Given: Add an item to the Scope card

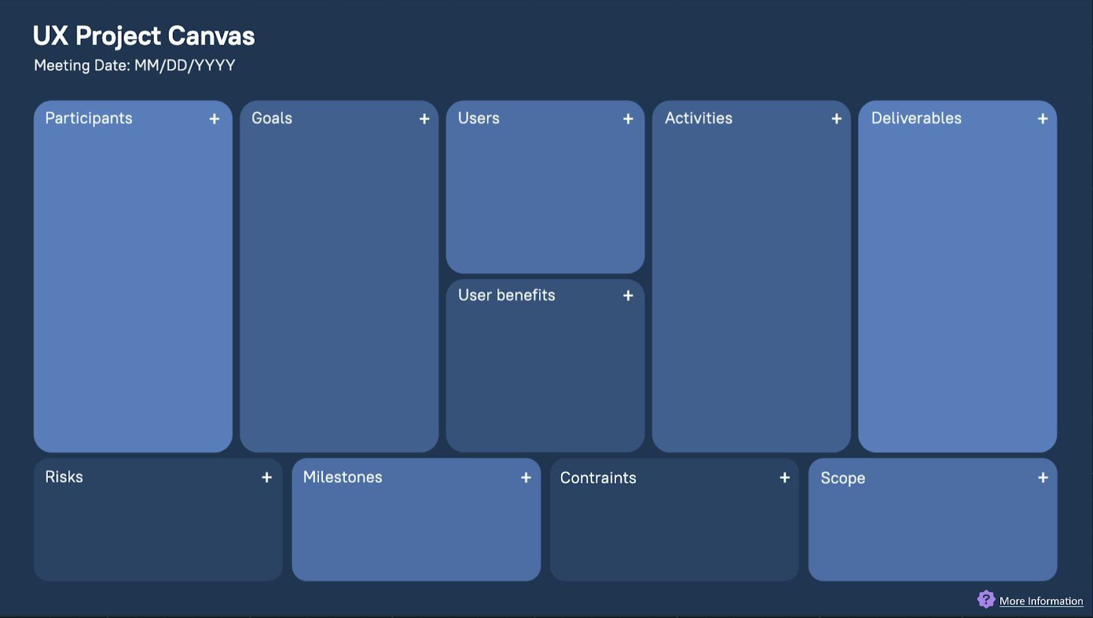Looking at the screenshot, I should point(1042,477).
